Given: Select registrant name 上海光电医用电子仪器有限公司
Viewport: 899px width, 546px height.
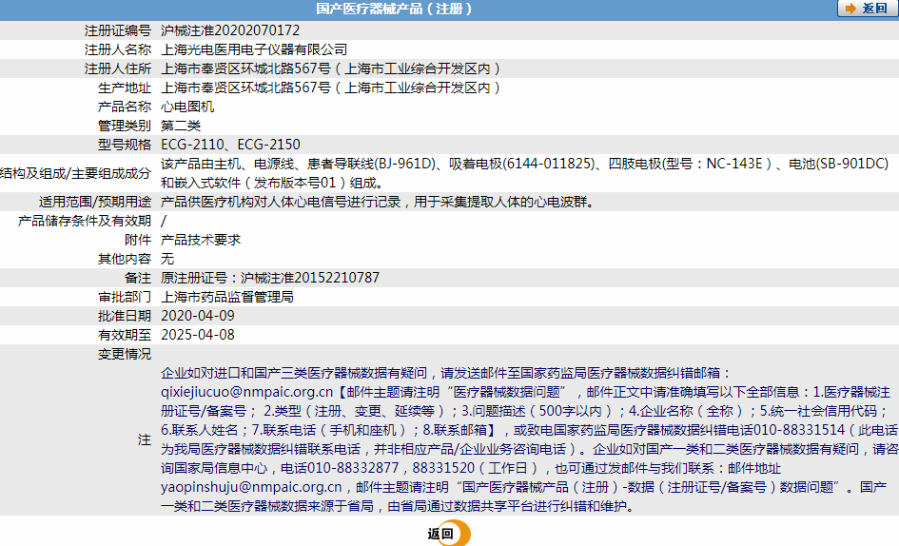Looking at the screenshot, I should (x=254, y=49).
